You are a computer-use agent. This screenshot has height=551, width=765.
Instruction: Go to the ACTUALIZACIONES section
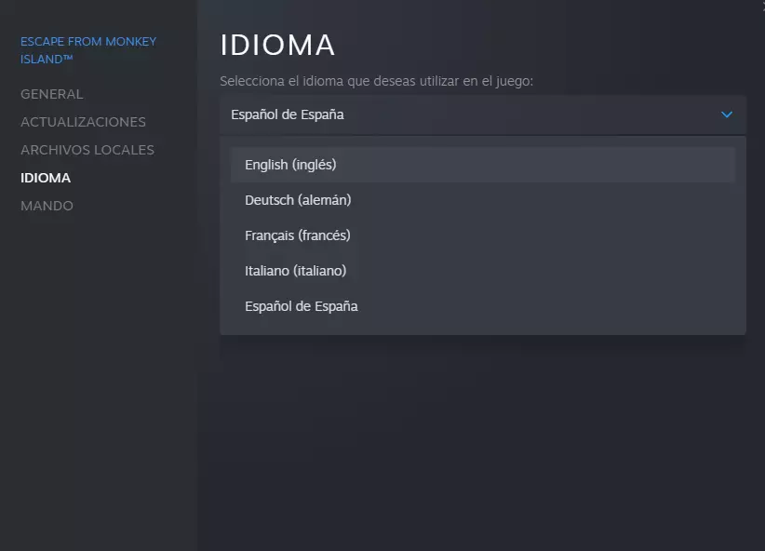coord(83,122)
